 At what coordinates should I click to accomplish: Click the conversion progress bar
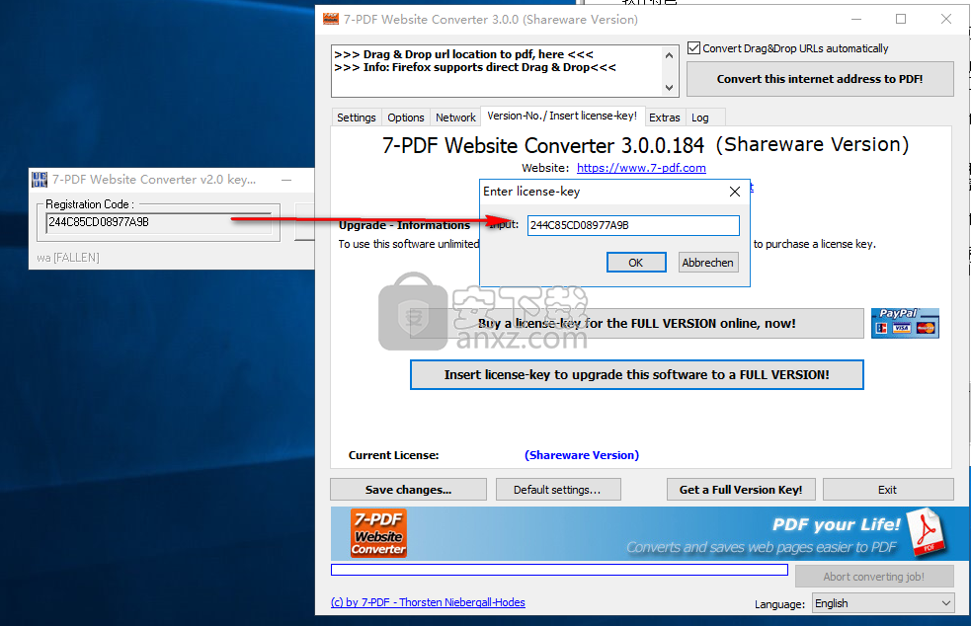(x=559, y=570)
